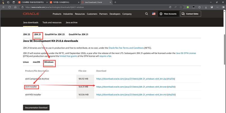Switch to the 写文章-CSDN创作中心 tab

[x=65, y=2]
